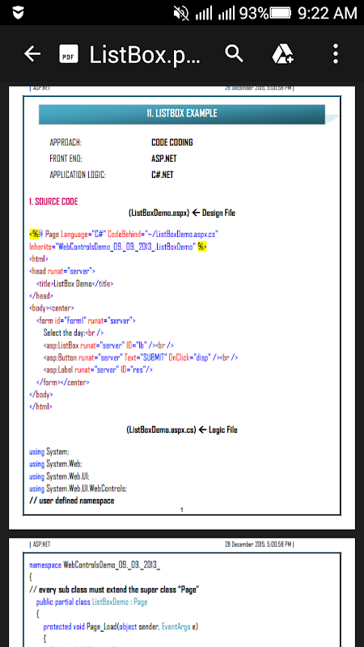The image size is (364, 647).
Task: Tap the 'using System.Web.UI.WebControls;' line
Action: pos(78,489)
